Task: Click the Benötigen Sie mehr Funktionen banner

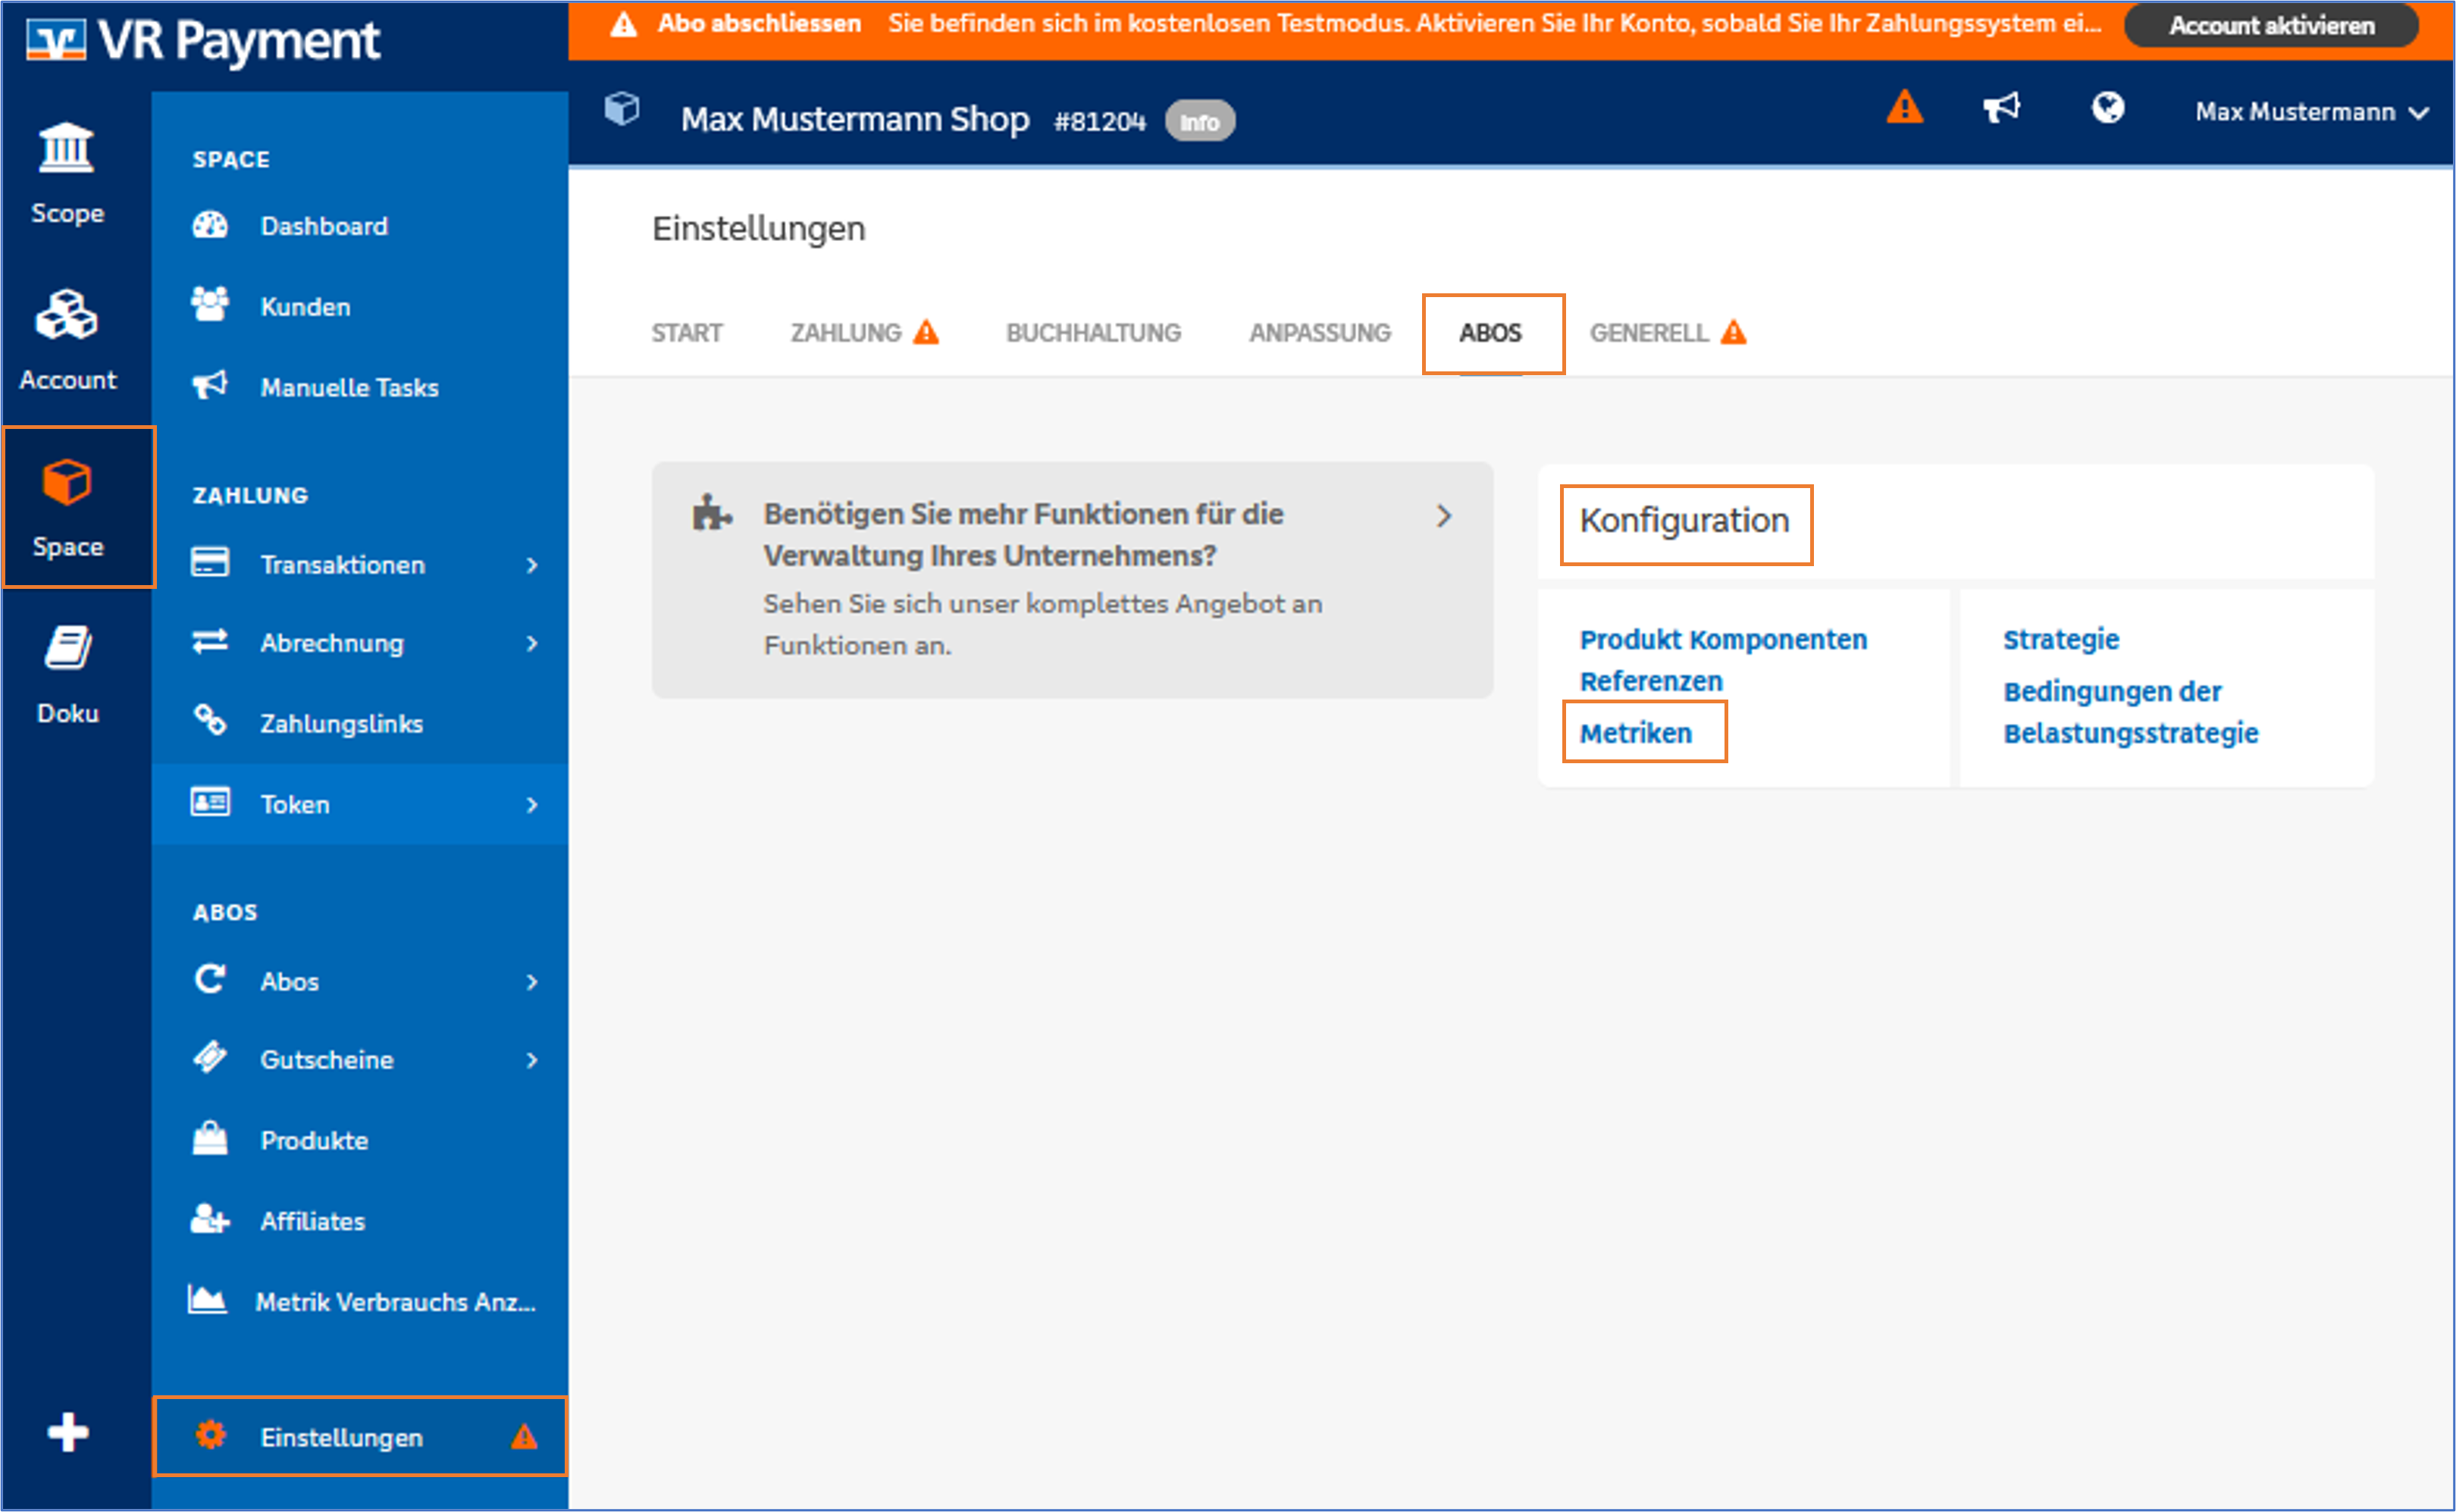Action: [x=1072, y=579]
